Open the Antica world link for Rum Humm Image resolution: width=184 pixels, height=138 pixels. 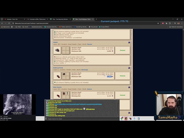pyautogui.click(x=89, y=89)
